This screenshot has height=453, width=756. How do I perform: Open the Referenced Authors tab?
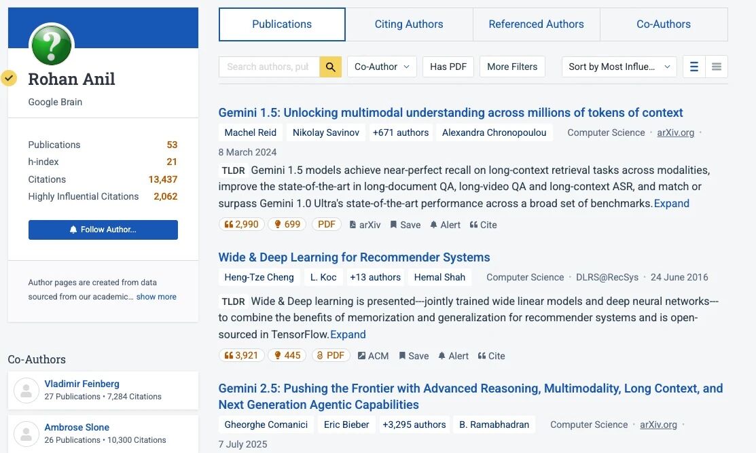[536, 24]
